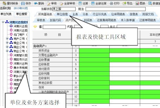The width and height of the screenshot is (160, 108).
Task: Save the report with 保存
Action: 26,3
